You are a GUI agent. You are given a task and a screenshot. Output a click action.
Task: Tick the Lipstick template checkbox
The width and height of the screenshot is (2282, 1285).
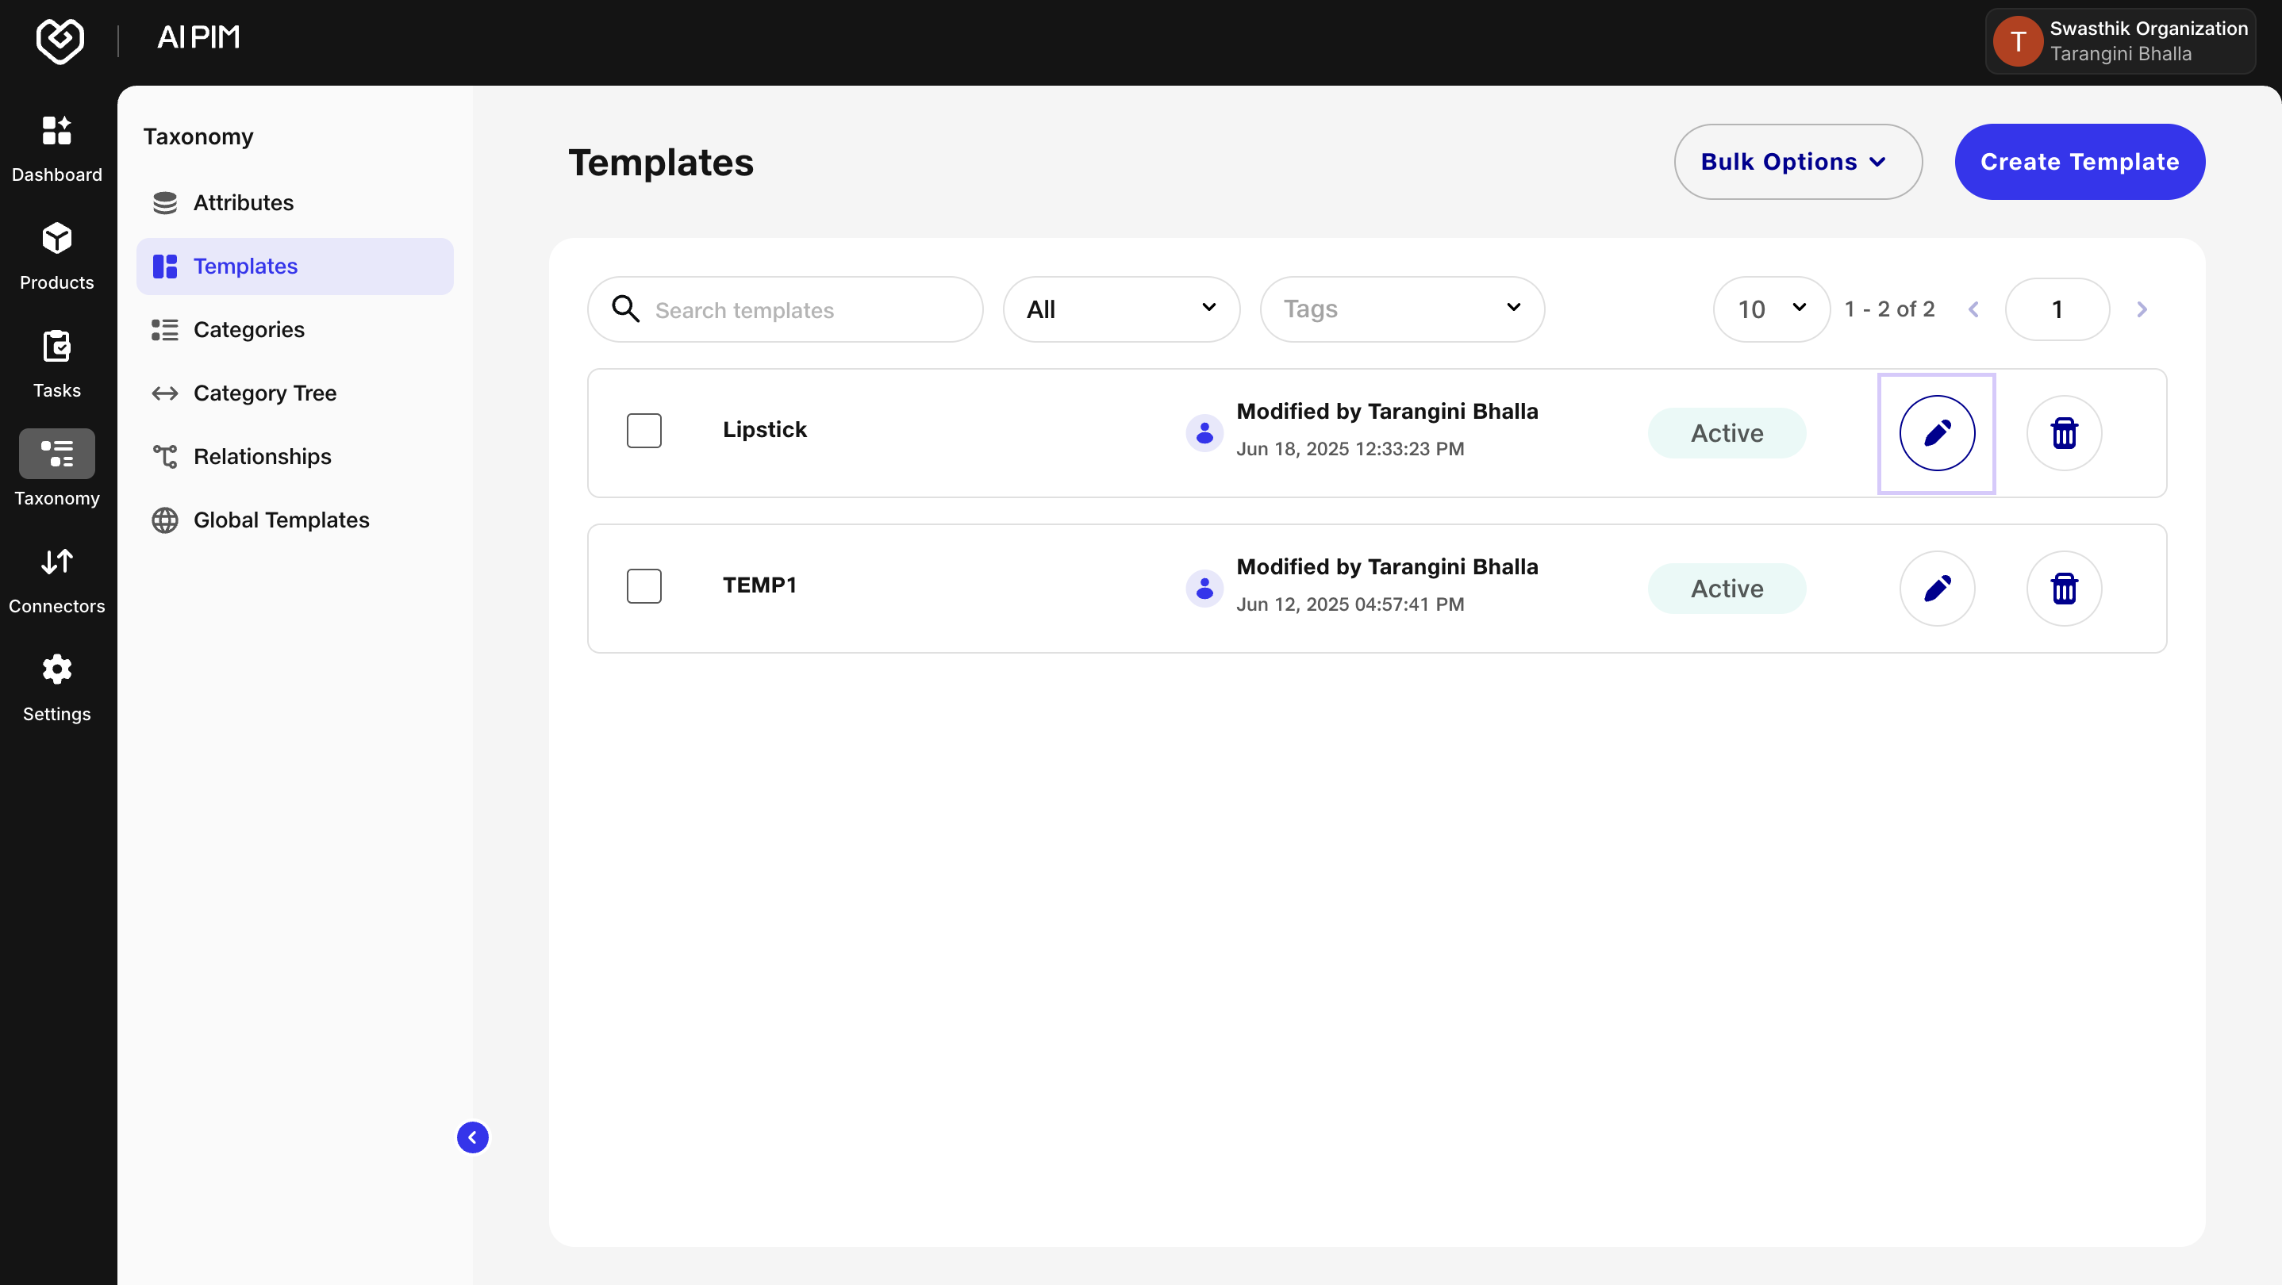(x=644, y=431)
